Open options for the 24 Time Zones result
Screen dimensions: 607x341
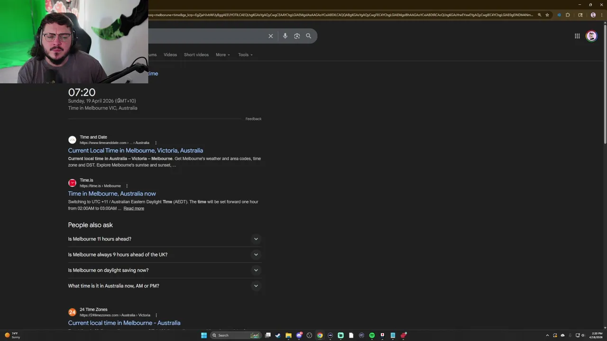(156, 315)
